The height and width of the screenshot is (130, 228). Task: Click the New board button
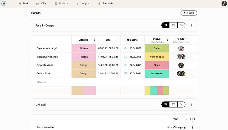pyautogui.click(x=189, y=13)
